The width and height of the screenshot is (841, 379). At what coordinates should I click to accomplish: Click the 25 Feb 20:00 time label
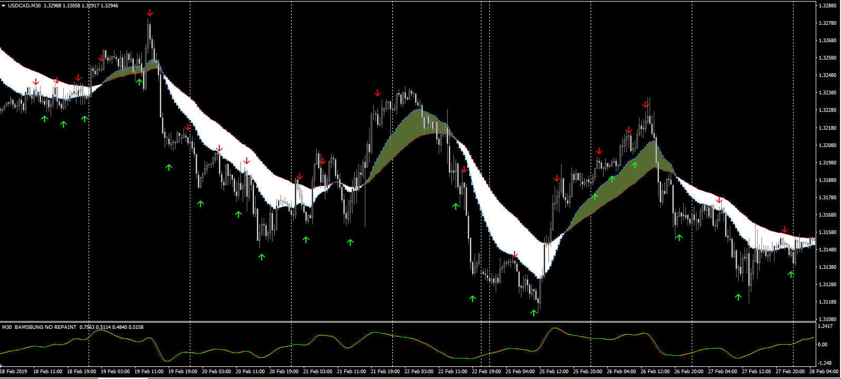click(x=587, y=372)
